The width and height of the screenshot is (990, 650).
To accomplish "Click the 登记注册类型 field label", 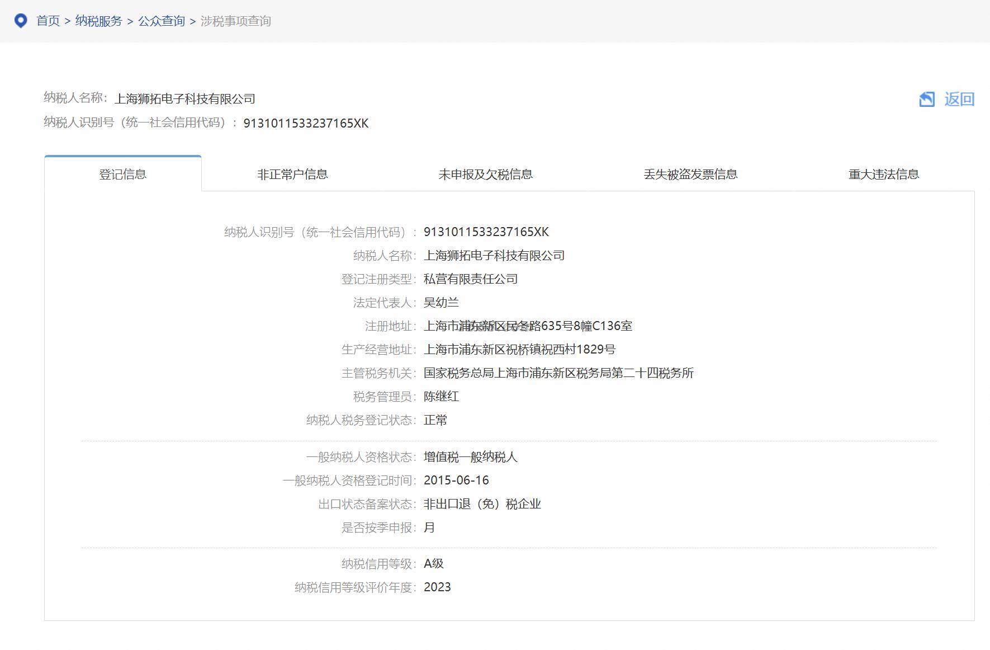I will point(378,279).
